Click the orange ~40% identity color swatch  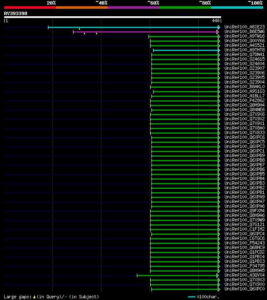pos(82,8)
